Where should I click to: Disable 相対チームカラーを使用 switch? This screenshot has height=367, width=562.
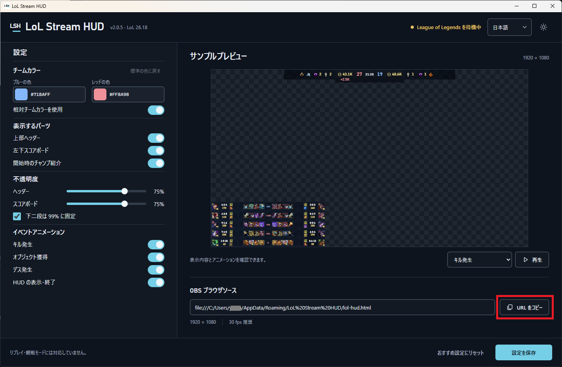[x=156, y=110]
